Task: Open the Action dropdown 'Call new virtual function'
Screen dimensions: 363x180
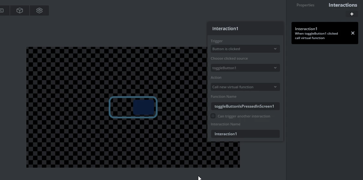Action: click(x=245, y=87)
